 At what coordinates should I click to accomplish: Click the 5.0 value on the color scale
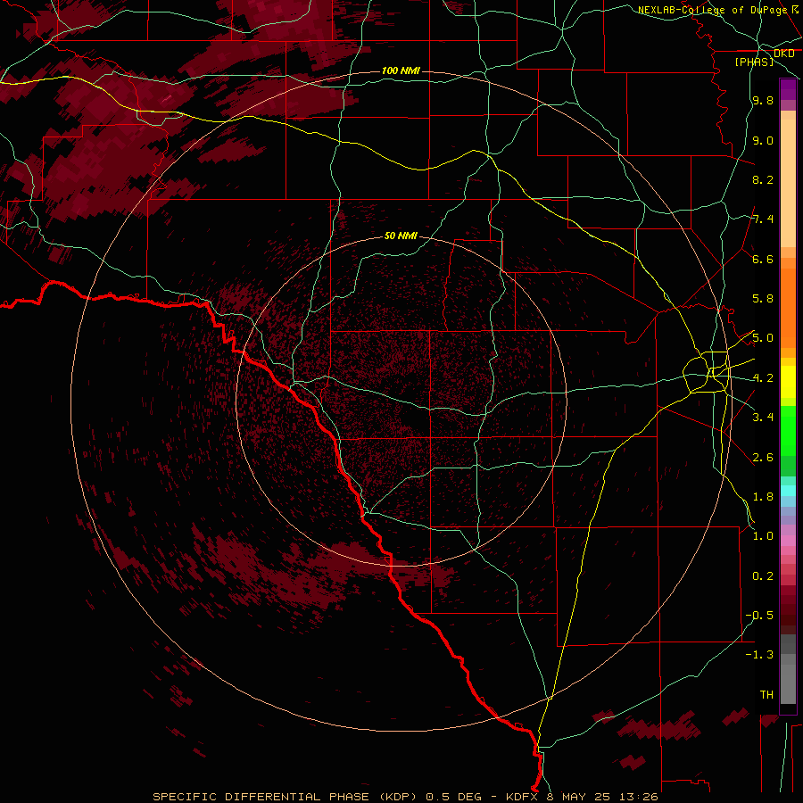click(763, 338)
